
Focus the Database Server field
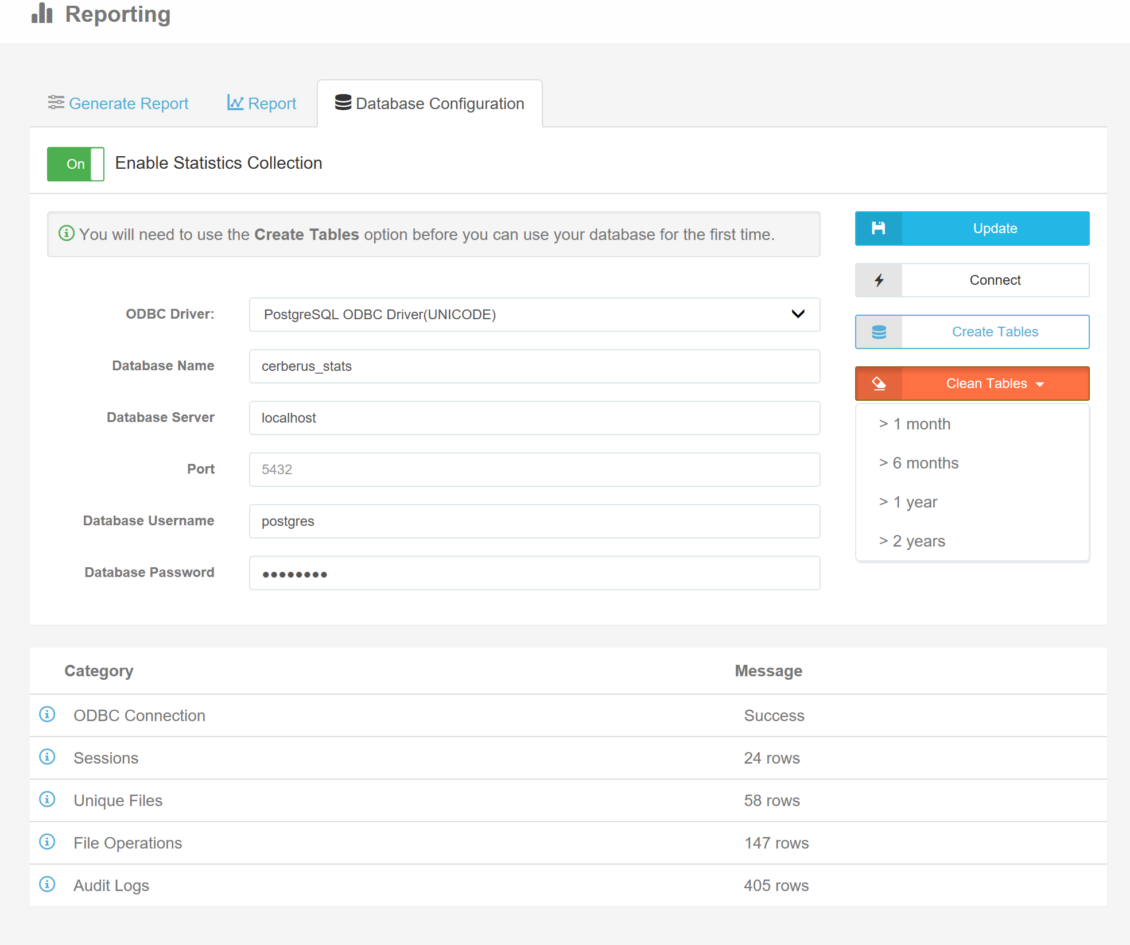click(x=534, y=418)
